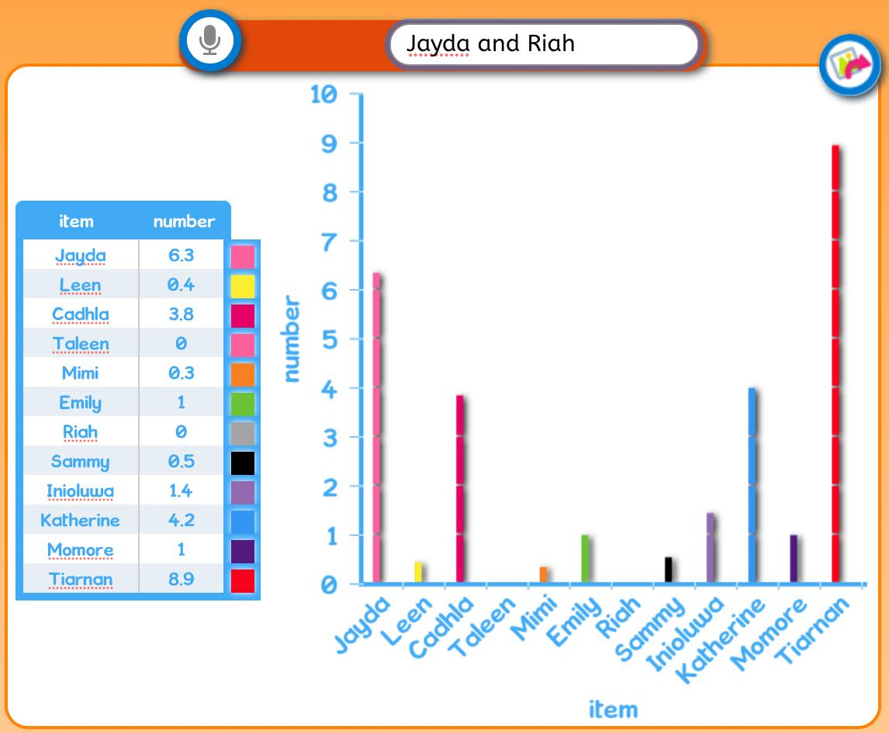Select the number y-axis label
Screen dimensions: 889x733
(x=291, y=338)
